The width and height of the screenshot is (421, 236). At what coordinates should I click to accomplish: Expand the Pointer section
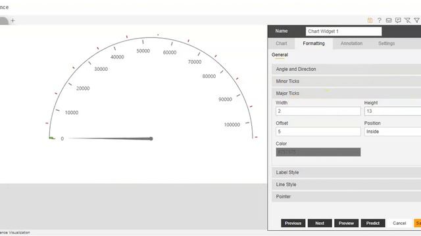(347, 197)
